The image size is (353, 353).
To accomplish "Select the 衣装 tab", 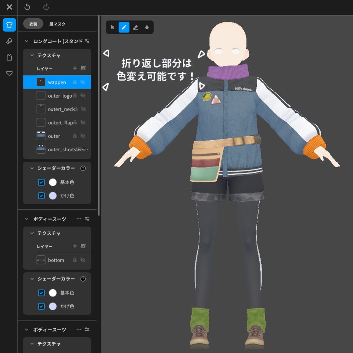I will pos(33,24).
